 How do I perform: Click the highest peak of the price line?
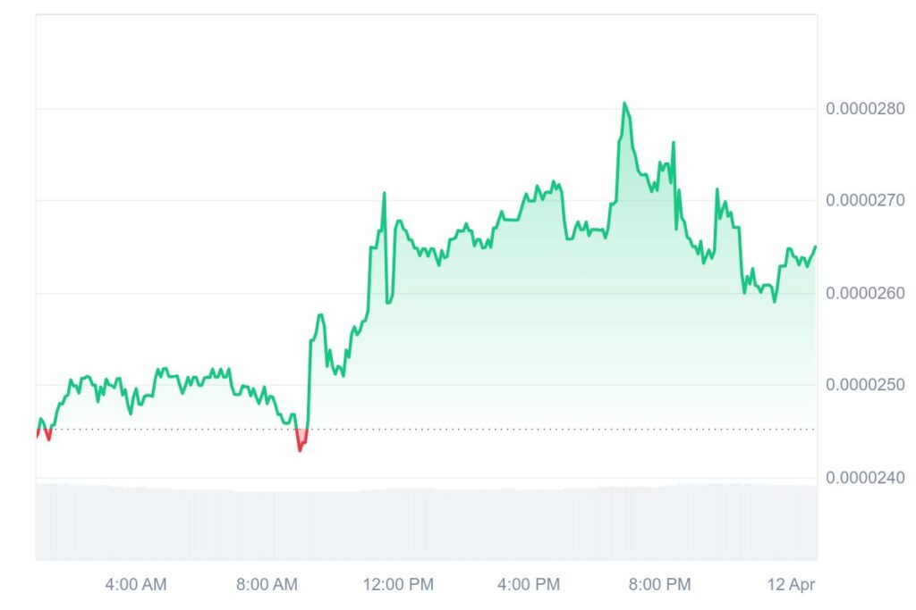624,104
